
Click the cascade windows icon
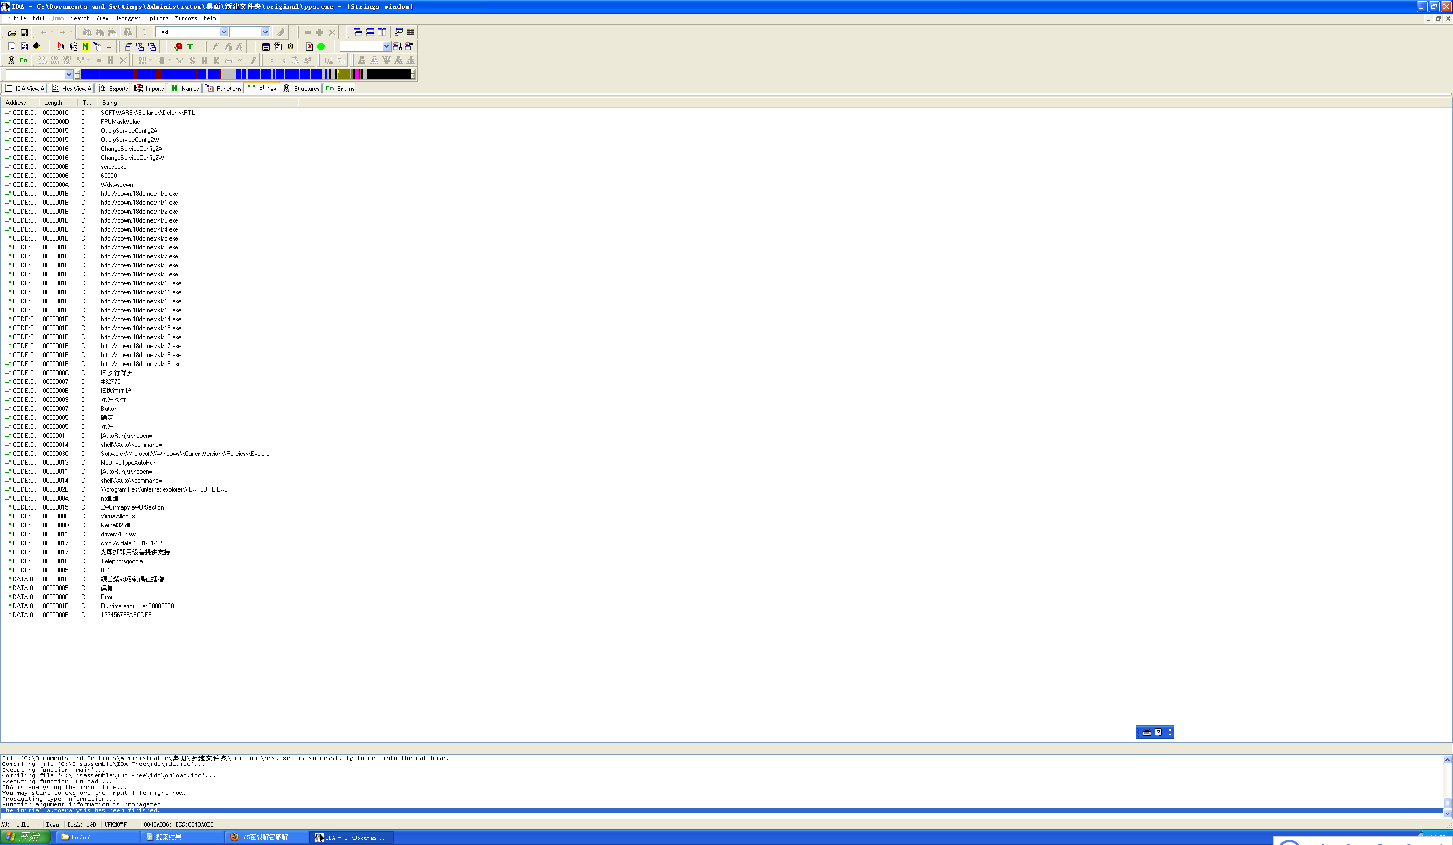point(357,33)
